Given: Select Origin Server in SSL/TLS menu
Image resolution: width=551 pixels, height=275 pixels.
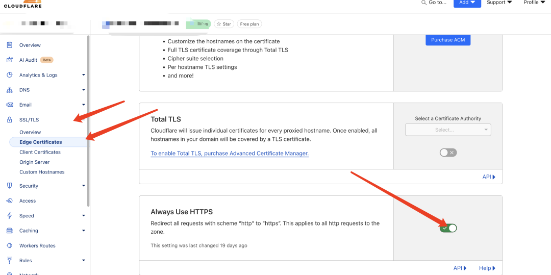Looking at the screenshot, I should click(x=35, y=162).
